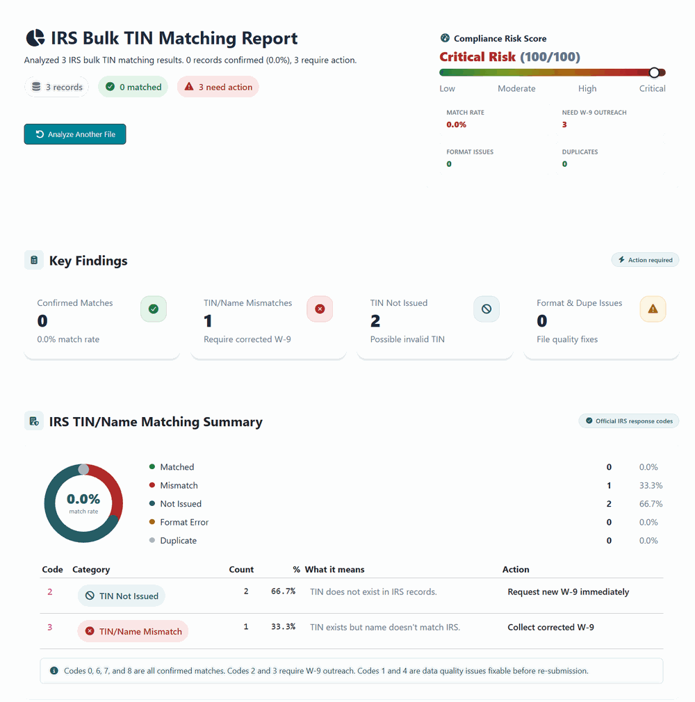Image resolution: width=695 pixels, height=702 pixels.
Task: Click the clipboard icon beside Key Findings
Action: 34,260
